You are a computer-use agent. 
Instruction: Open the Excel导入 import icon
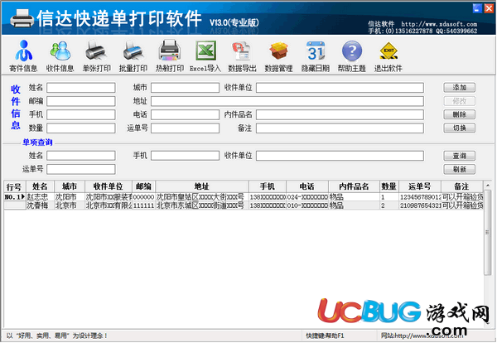pyautogui.click(x=205, y=56)
